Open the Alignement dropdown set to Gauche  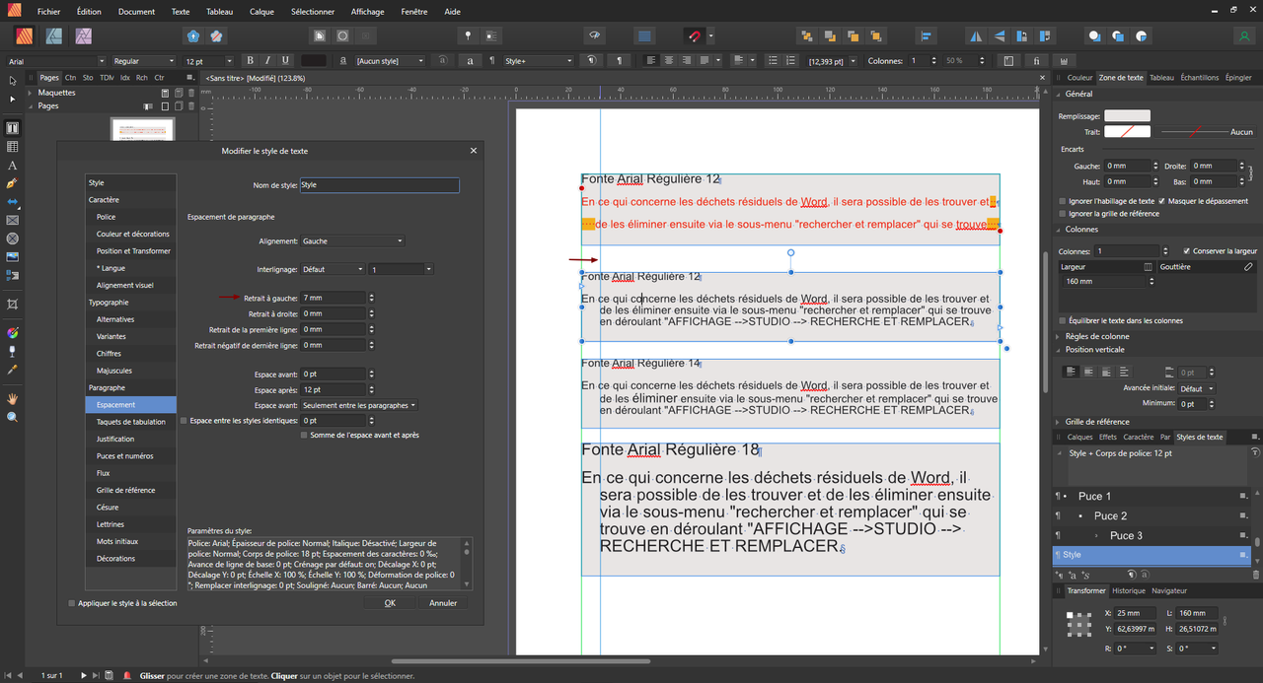352,241
